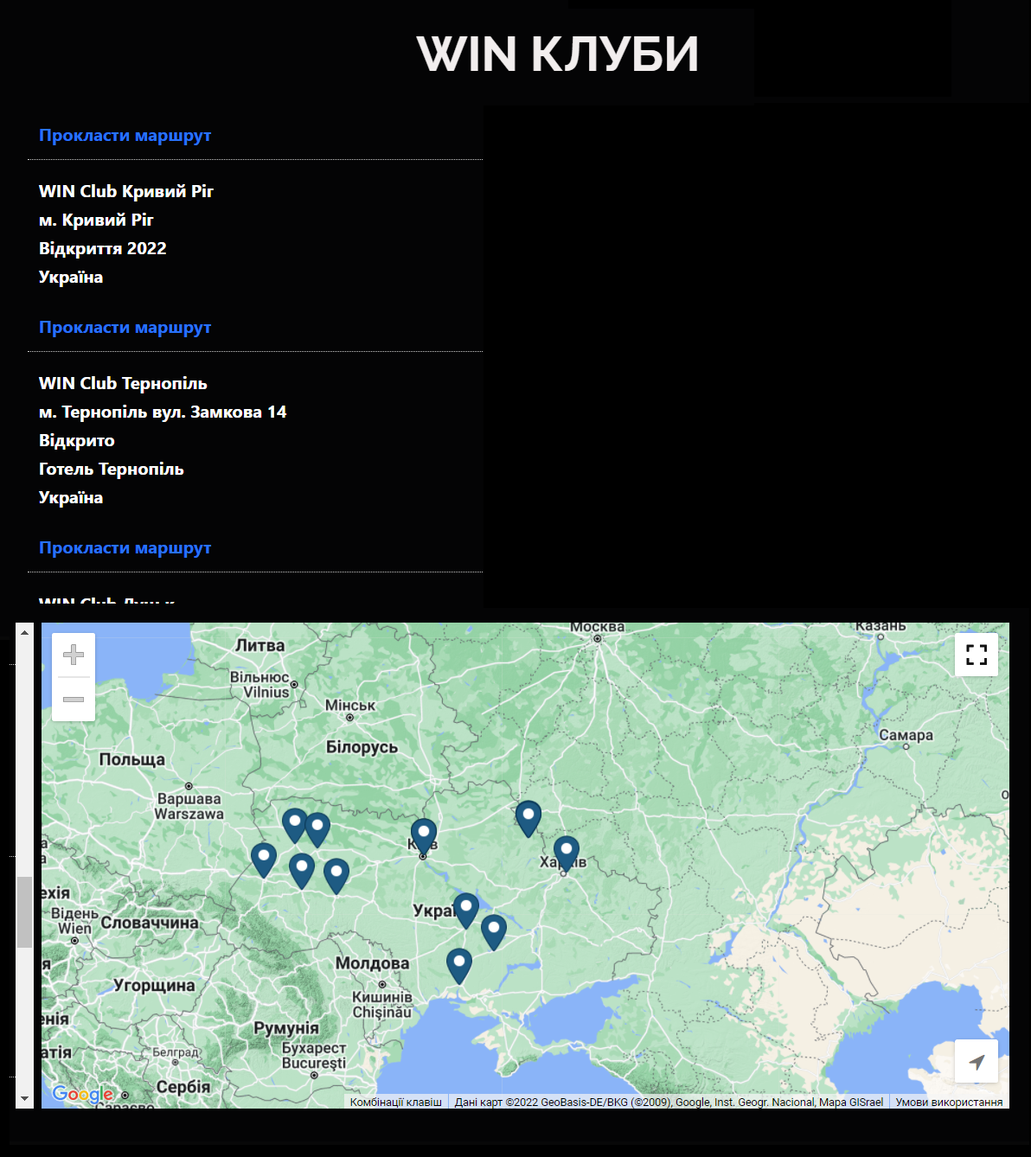The height and width of the screenshot is (1157, 1031).
Task: Zoom in on the map with plus button
Action: click(x=74, y=655)
